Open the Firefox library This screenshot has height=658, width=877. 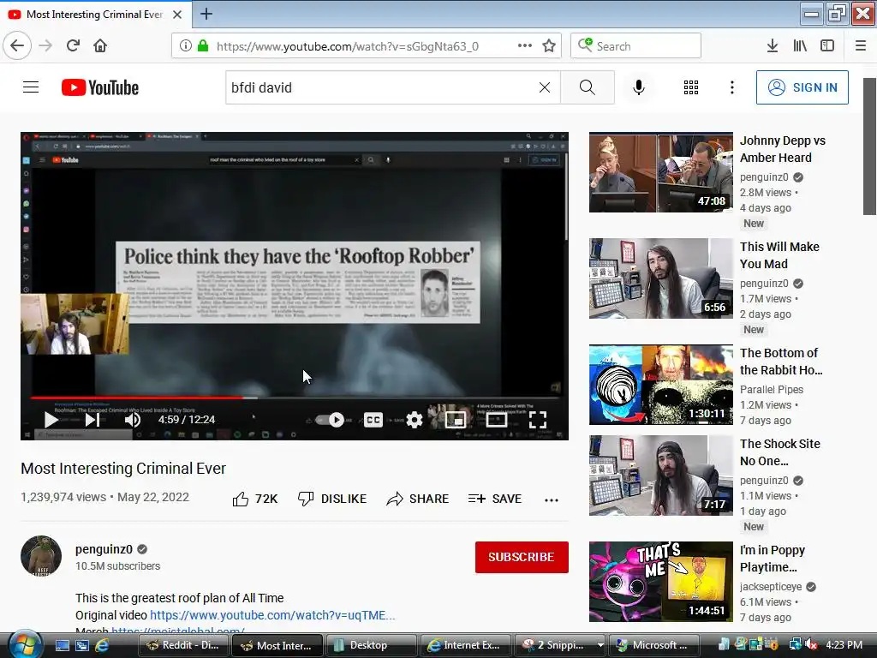coord(800,46)
